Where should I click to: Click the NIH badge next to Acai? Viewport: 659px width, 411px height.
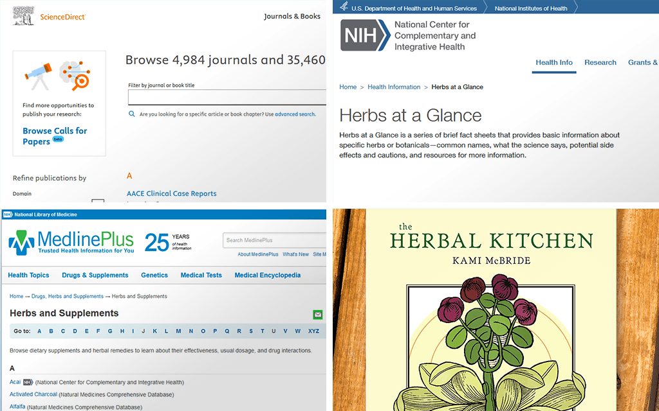[28, 382]
